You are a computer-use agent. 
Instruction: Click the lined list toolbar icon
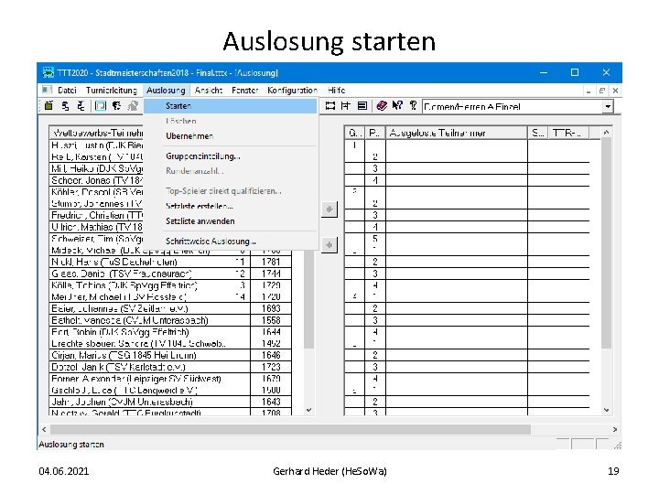point(362,106)
